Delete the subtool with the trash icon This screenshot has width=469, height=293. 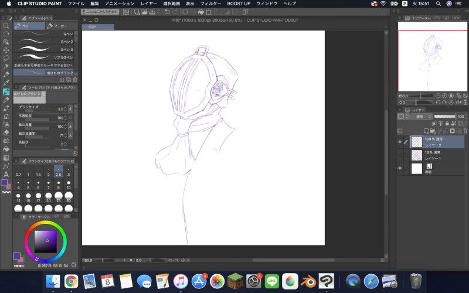point(75,80)
